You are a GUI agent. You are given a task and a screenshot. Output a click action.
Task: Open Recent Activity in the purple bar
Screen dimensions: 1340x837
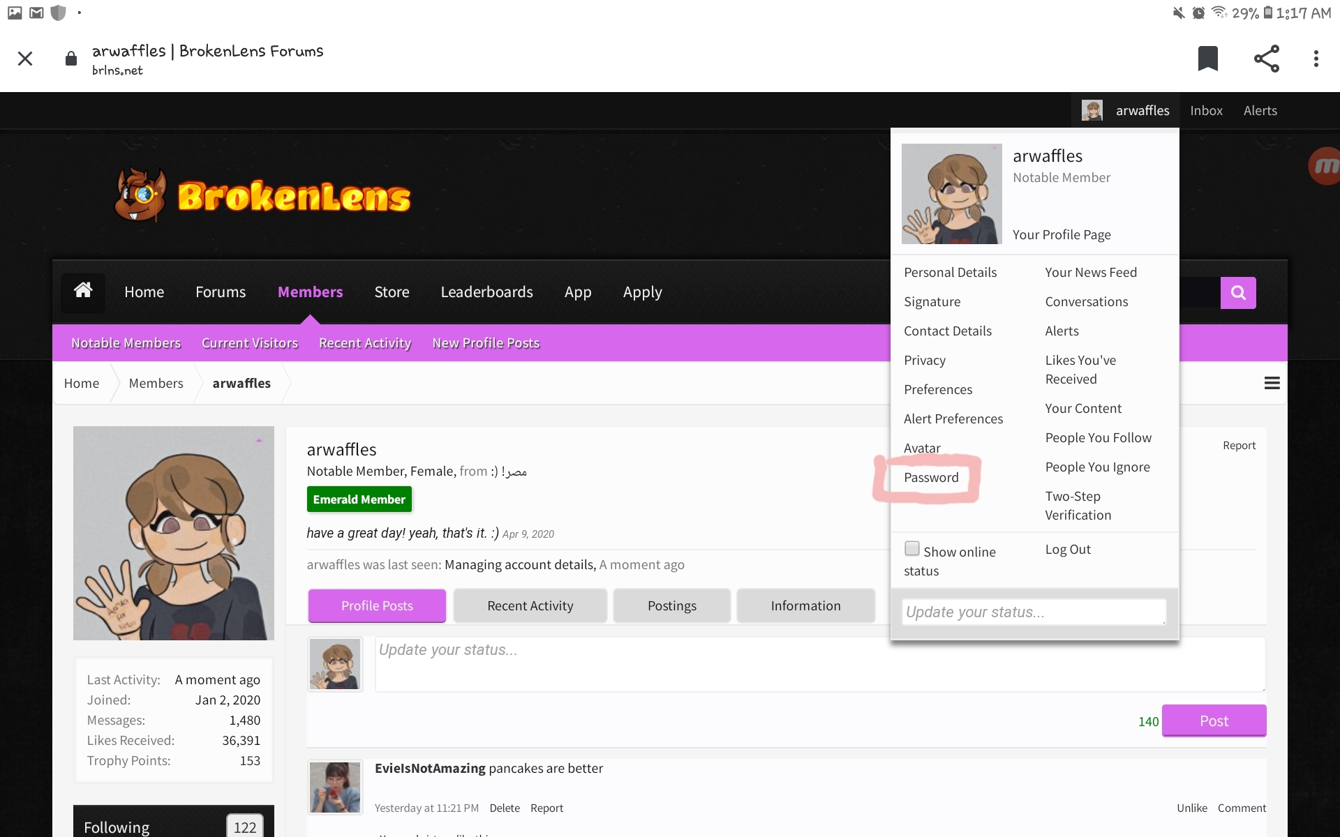[x=364, y=342]
